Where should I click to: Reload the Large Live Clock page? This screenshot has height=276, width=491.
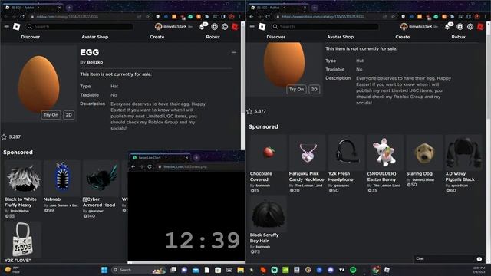point(150,167)
